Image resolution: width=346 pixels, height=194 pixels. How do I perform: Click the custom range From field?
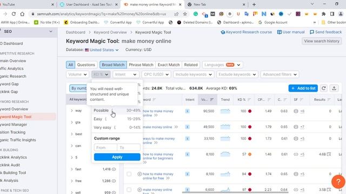105,147
